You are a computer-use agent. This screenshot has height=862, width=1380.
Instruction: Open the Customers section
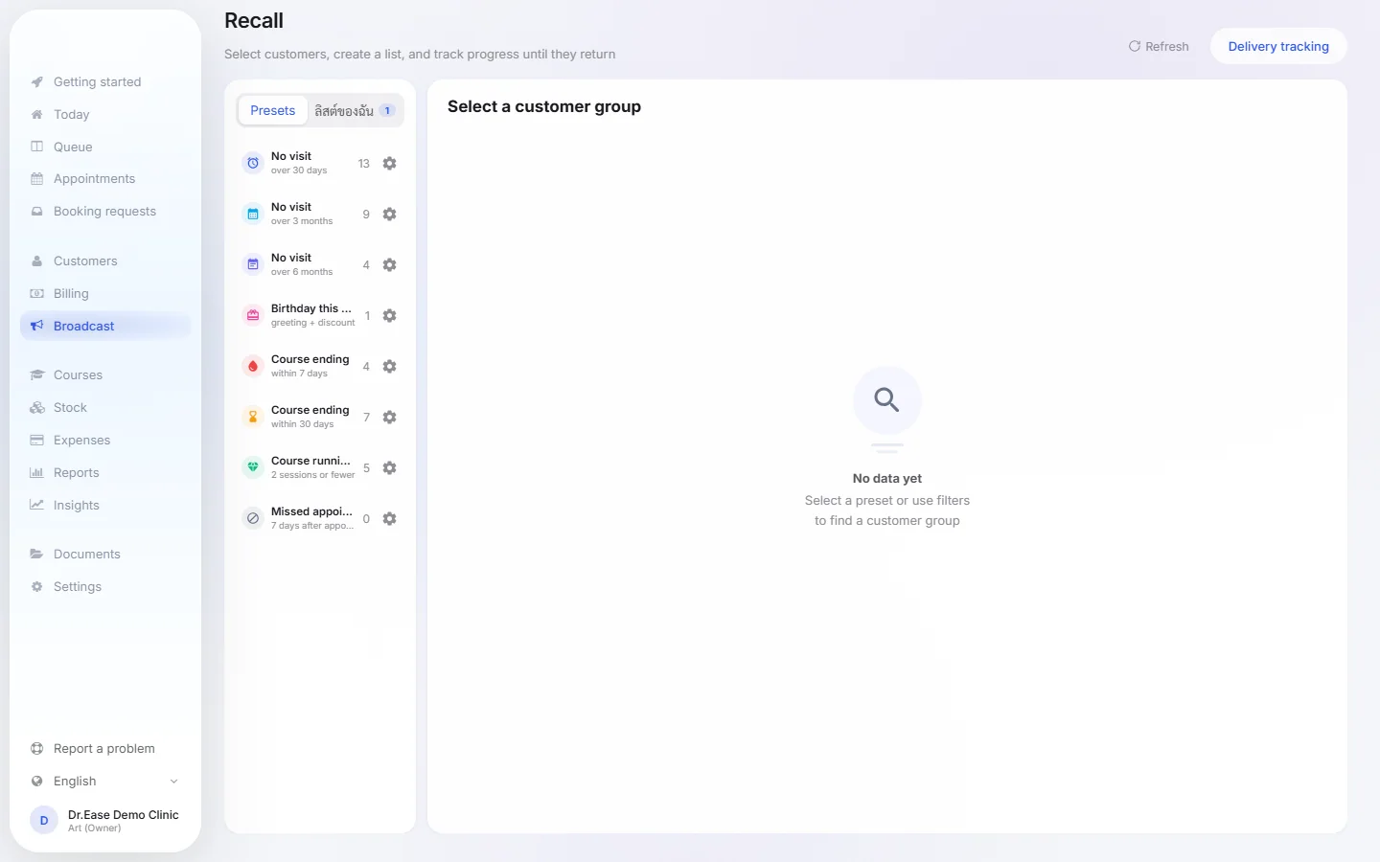[x=105, y=261]
